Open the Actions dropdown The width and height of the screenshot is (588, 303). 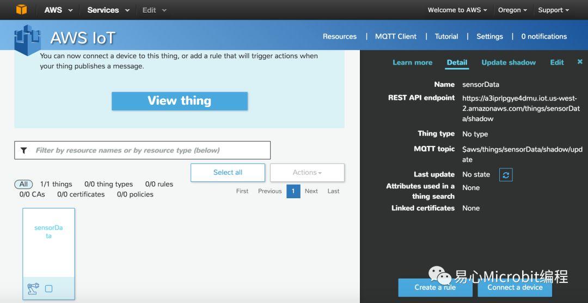(307, 173)
